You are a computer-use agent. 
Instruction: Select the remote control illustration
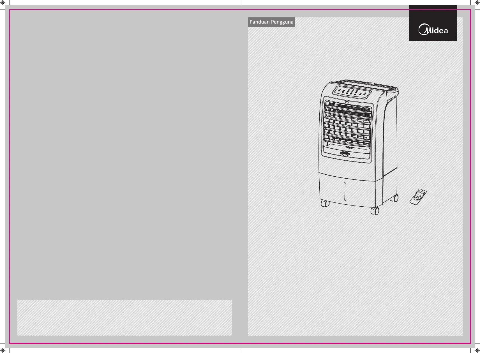click(418, 197)
